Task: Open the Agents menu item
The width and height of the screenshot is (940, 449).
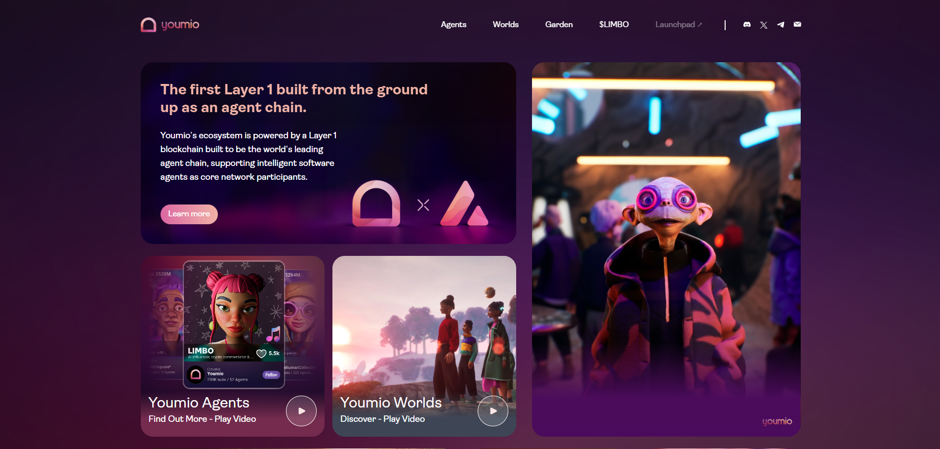Action: pos(453,25)
